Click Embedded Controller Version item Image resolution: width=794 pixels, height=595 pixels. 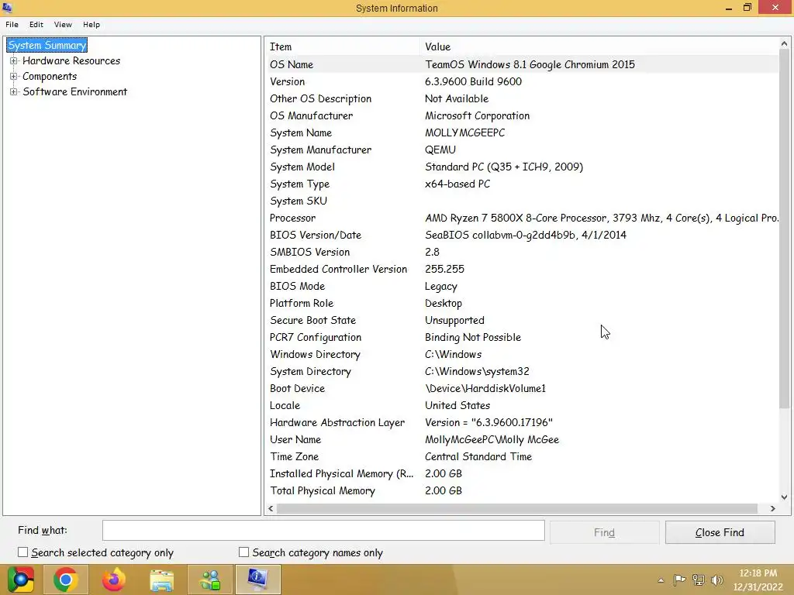tap(338, 269)
